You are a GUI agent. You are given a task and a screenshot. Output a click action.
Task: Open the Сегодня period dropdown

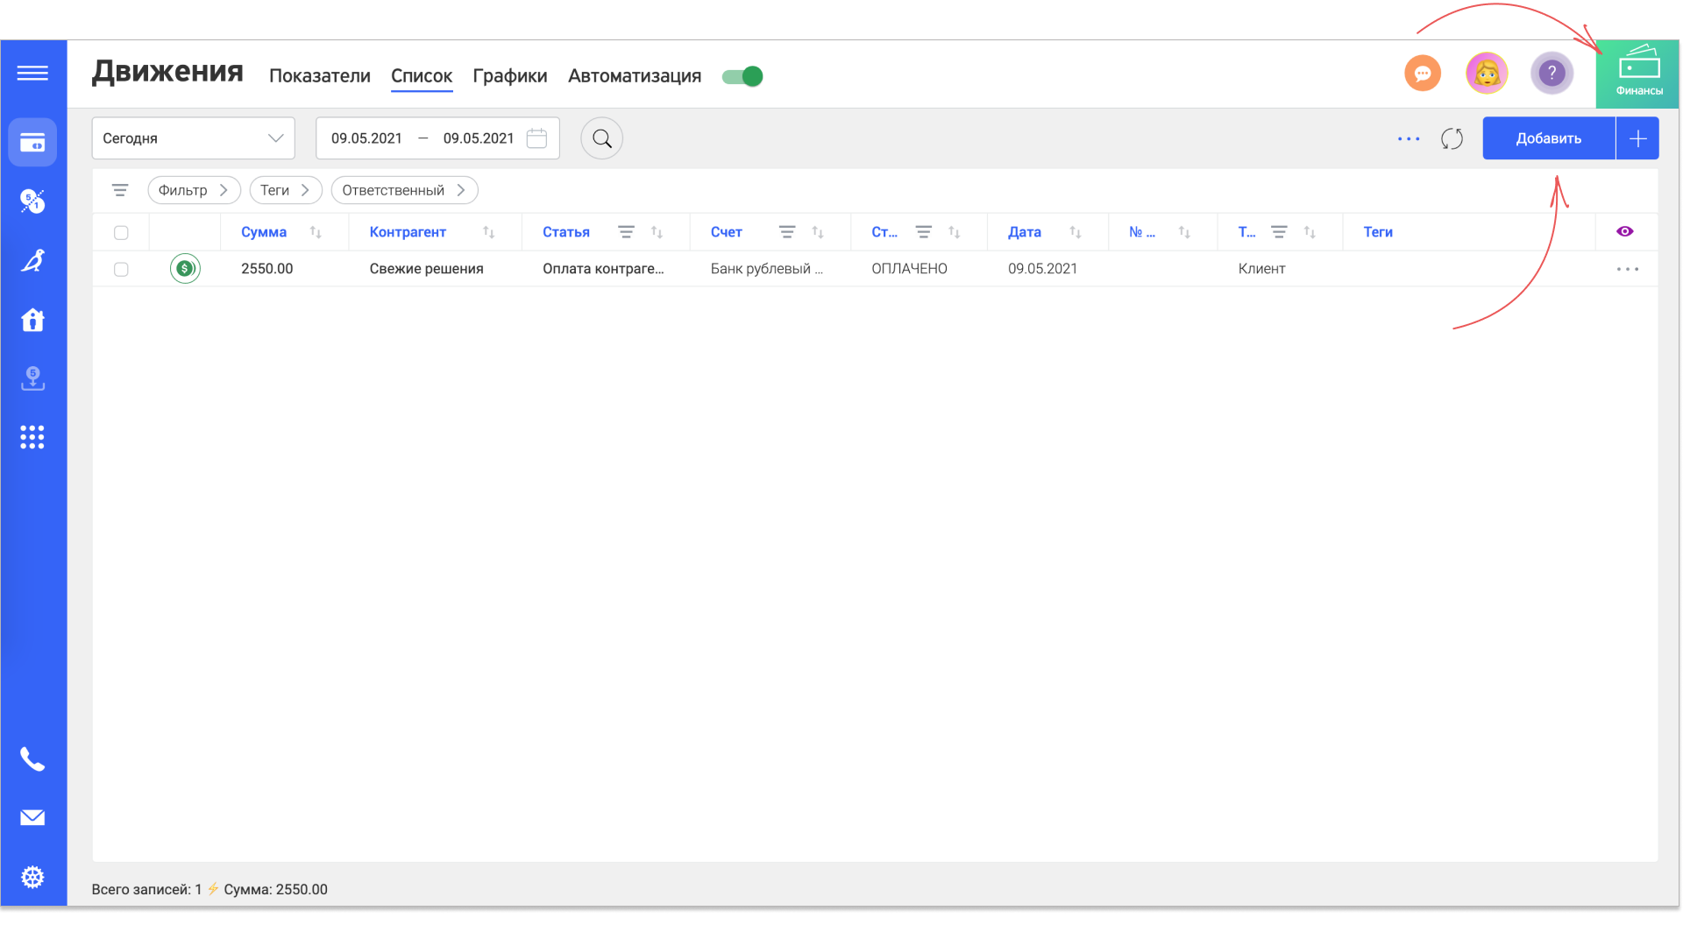coord(193,138)
